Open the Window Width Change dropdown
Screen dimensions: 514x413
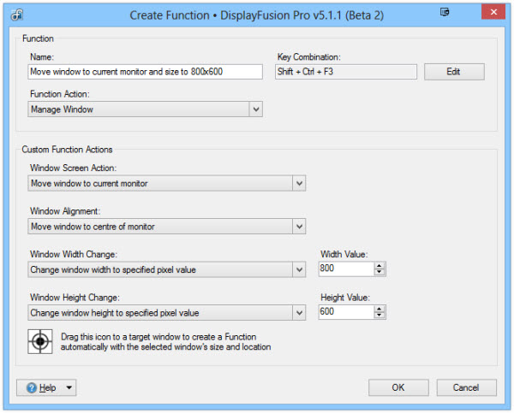[299, 269]
